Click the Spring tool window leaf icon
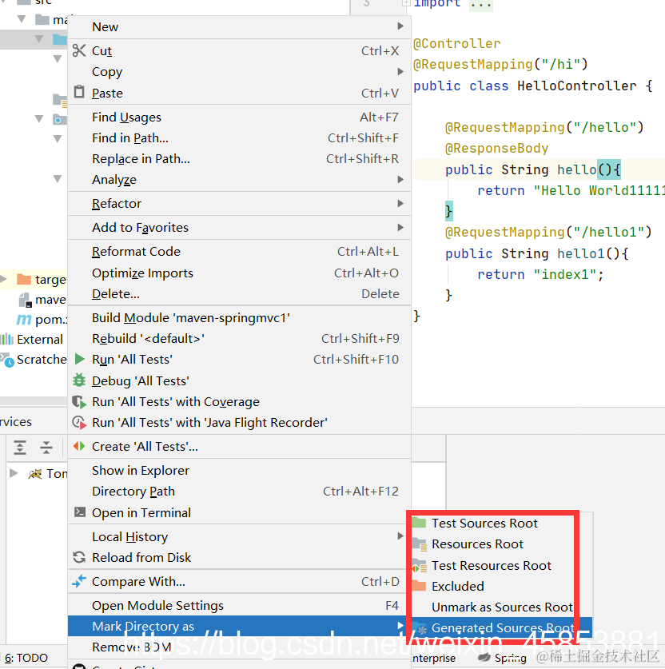Viewport: 665px width, 669px height. click(x=484, y=658)
